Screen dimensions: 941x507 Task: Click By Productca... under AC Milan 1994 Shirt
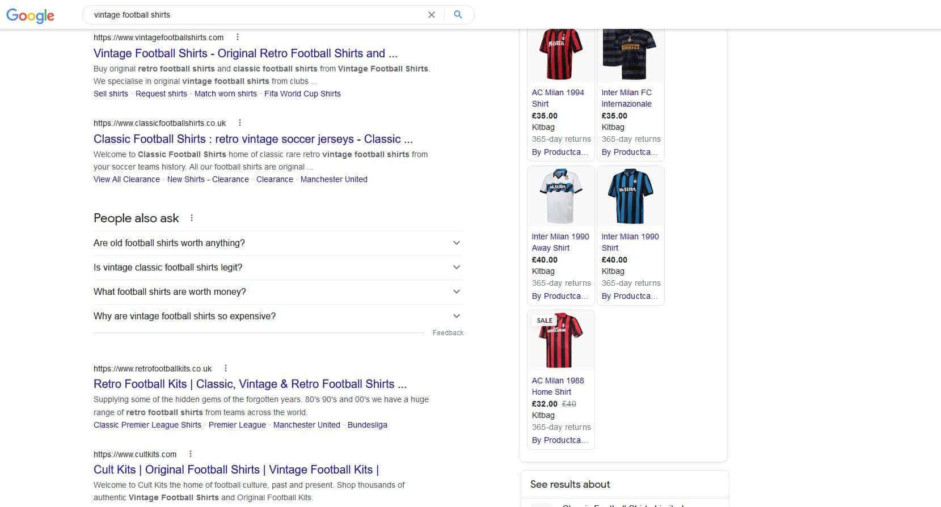(x=560, y=152)
